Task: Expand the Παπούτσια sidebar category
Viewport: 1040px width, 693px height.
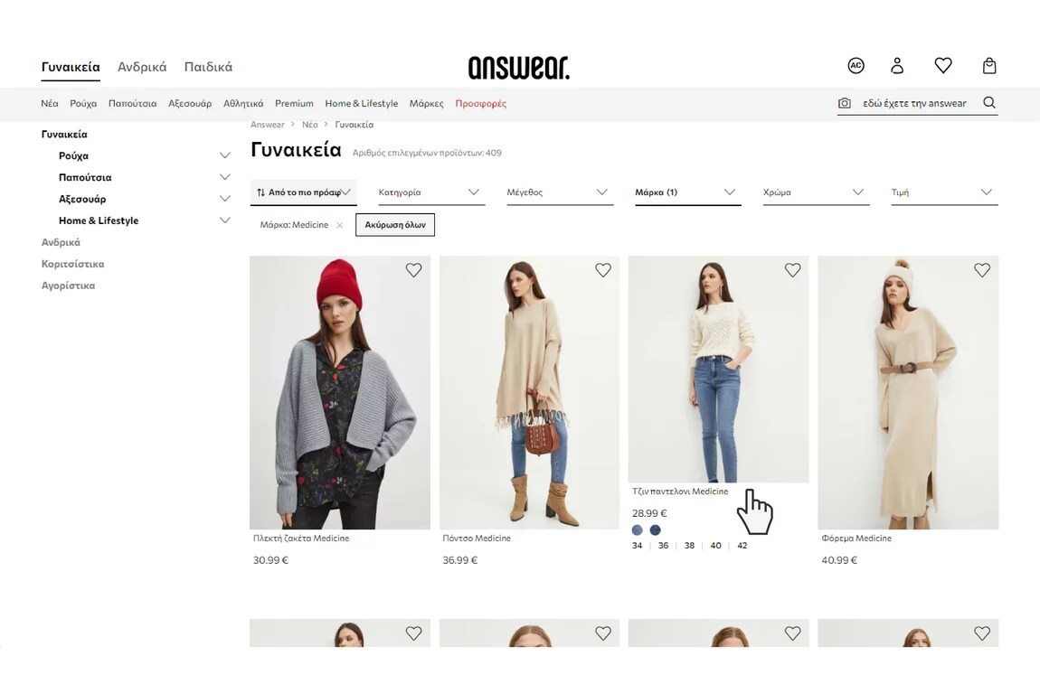Action: point(225,177)
